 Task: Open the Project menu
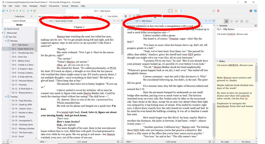point(43,6)
